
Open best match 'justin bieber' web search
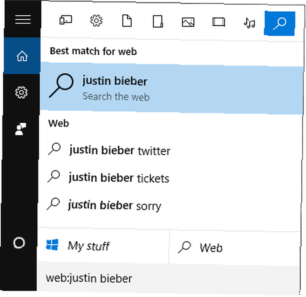[x=172, y=88]
